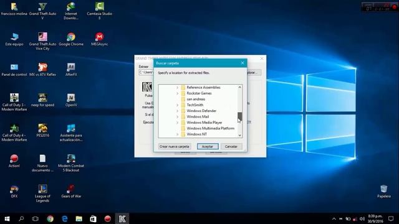
Task: Click the Extraer path field in installer
Action: 147,72
